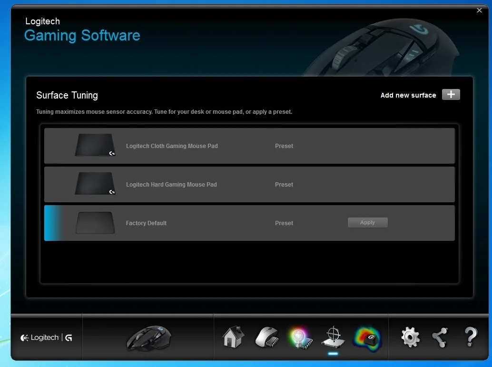Click the plus button to add surface
Viewport: 492px width, 367px height.
pyautogui.click(x=451, y=95)
